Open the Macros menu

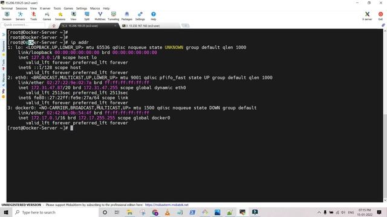pyautogui.click(x=95, y=8)
